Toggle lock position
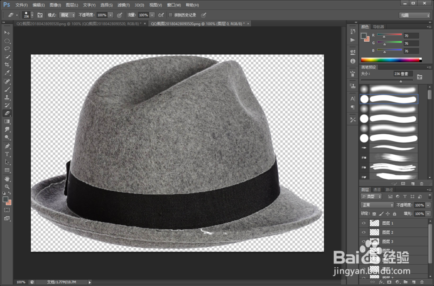Screen dimensions: 434x286 (x=388, y=214)
